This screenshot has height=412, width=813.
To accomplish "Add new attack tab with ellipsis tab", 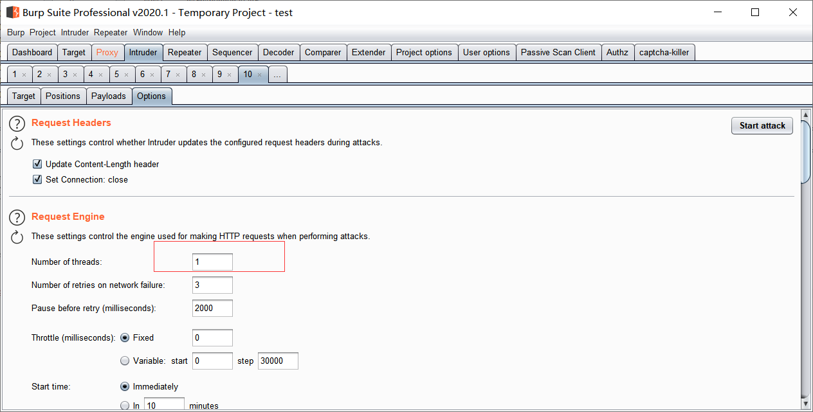I will point(277,75).
